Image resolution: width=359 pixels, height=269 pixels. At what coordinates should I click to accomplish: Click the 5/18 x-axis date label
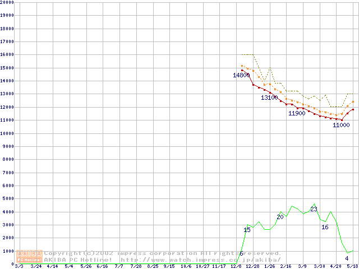[352, 266]
